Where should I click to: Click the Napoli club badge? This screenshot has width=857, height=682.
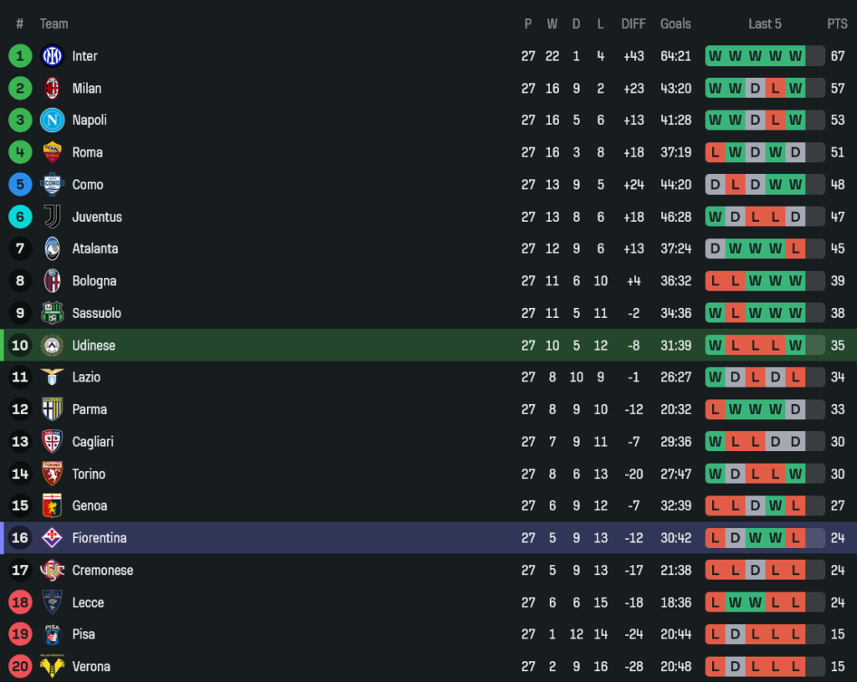52,121
